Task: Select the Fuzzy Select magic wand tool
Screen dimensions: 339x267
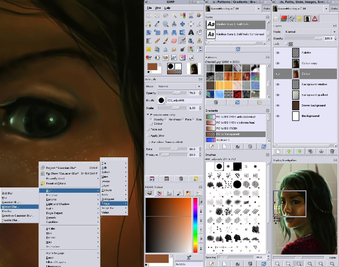Action: pos(174,16)
